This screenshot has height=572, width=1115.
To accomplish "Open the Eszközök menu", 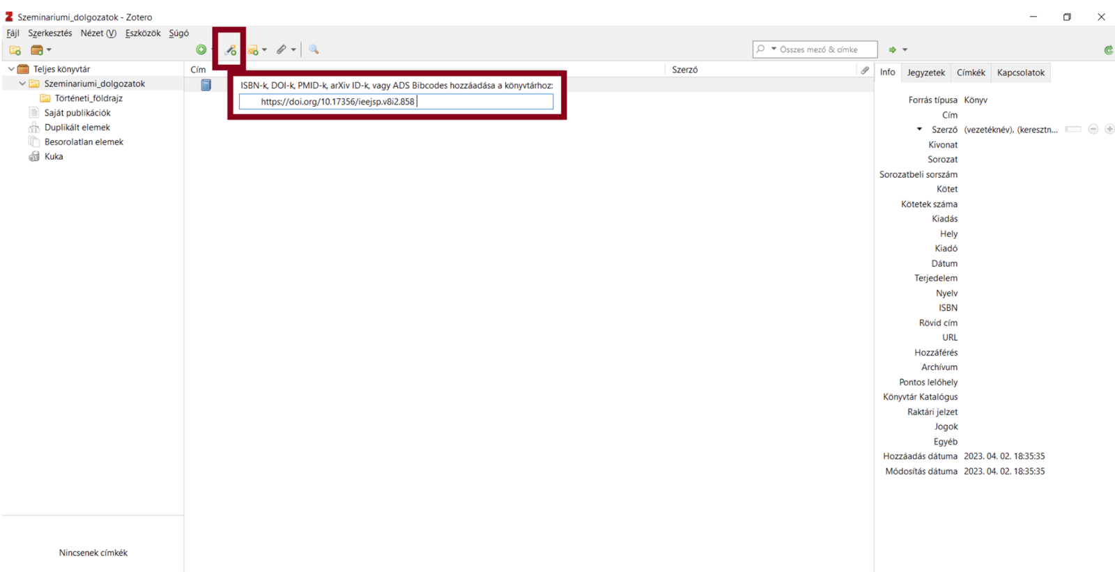I will click(x=143, y=33).
